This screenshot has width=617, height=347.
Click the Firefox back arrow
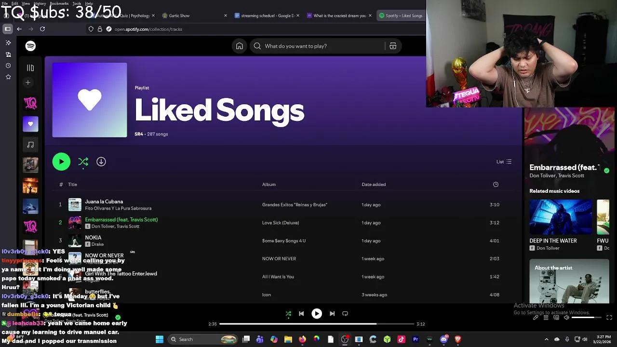19,29
